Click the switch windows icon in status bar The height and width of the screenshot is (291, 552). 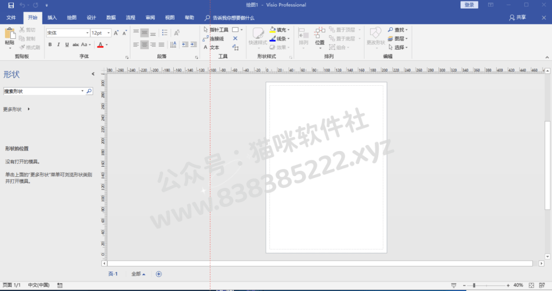542,285
